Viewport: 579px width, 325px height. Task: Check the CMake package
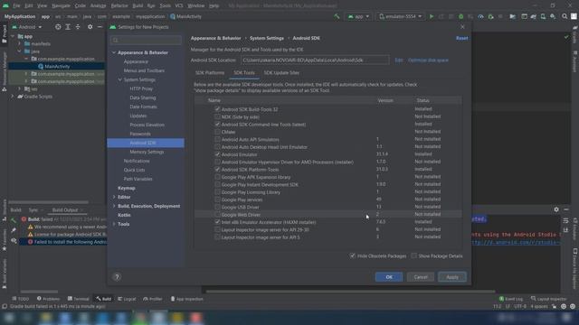click(217, 132)
